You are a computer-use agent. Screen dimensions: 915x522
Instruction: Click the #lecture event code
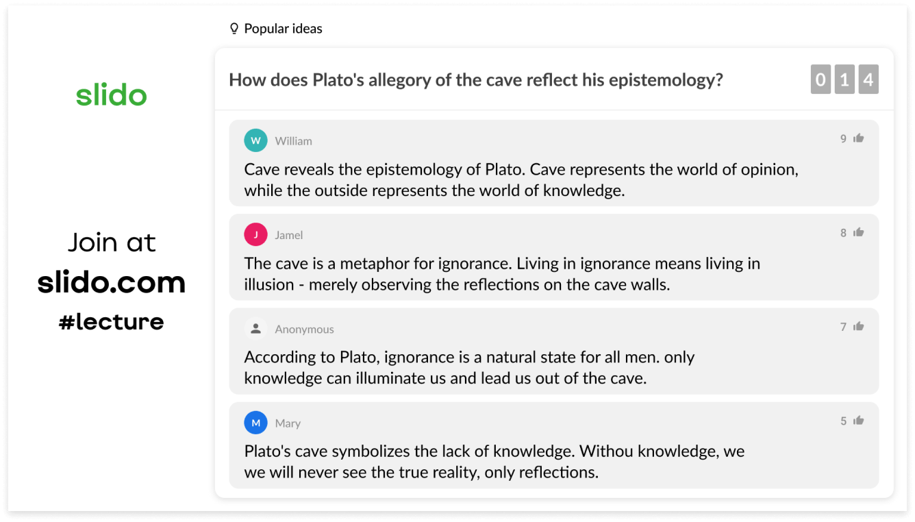click(x=112, y=321)
